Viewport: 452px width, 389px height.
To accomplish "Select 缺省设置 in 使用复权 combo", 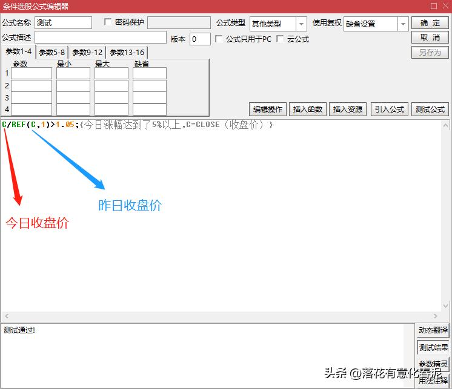I will click(x=371, y=24).
